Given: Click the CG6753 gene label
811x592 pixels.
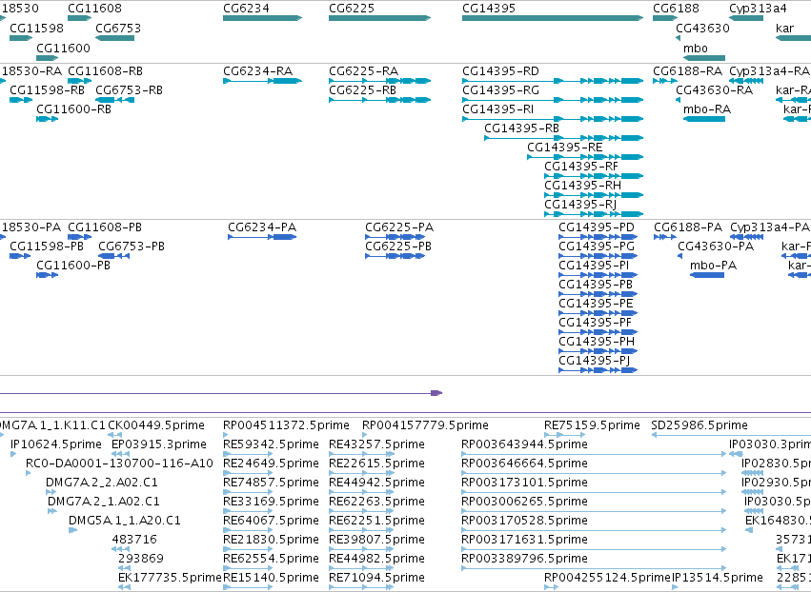Looking at the screenshot, I should [118, 28].
